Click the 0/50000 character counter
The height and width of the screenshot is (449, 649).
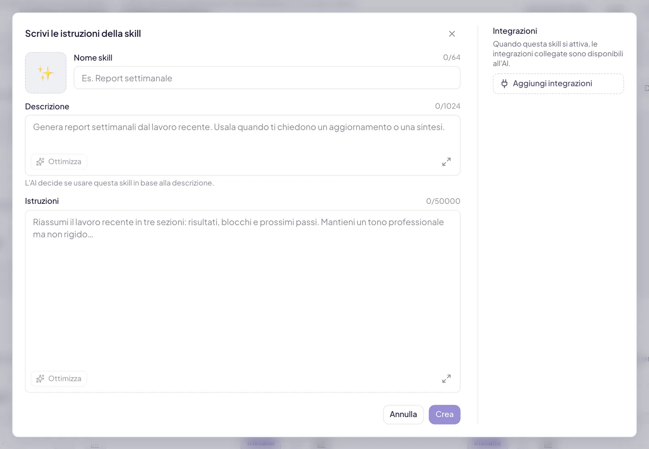pos(443,201)
